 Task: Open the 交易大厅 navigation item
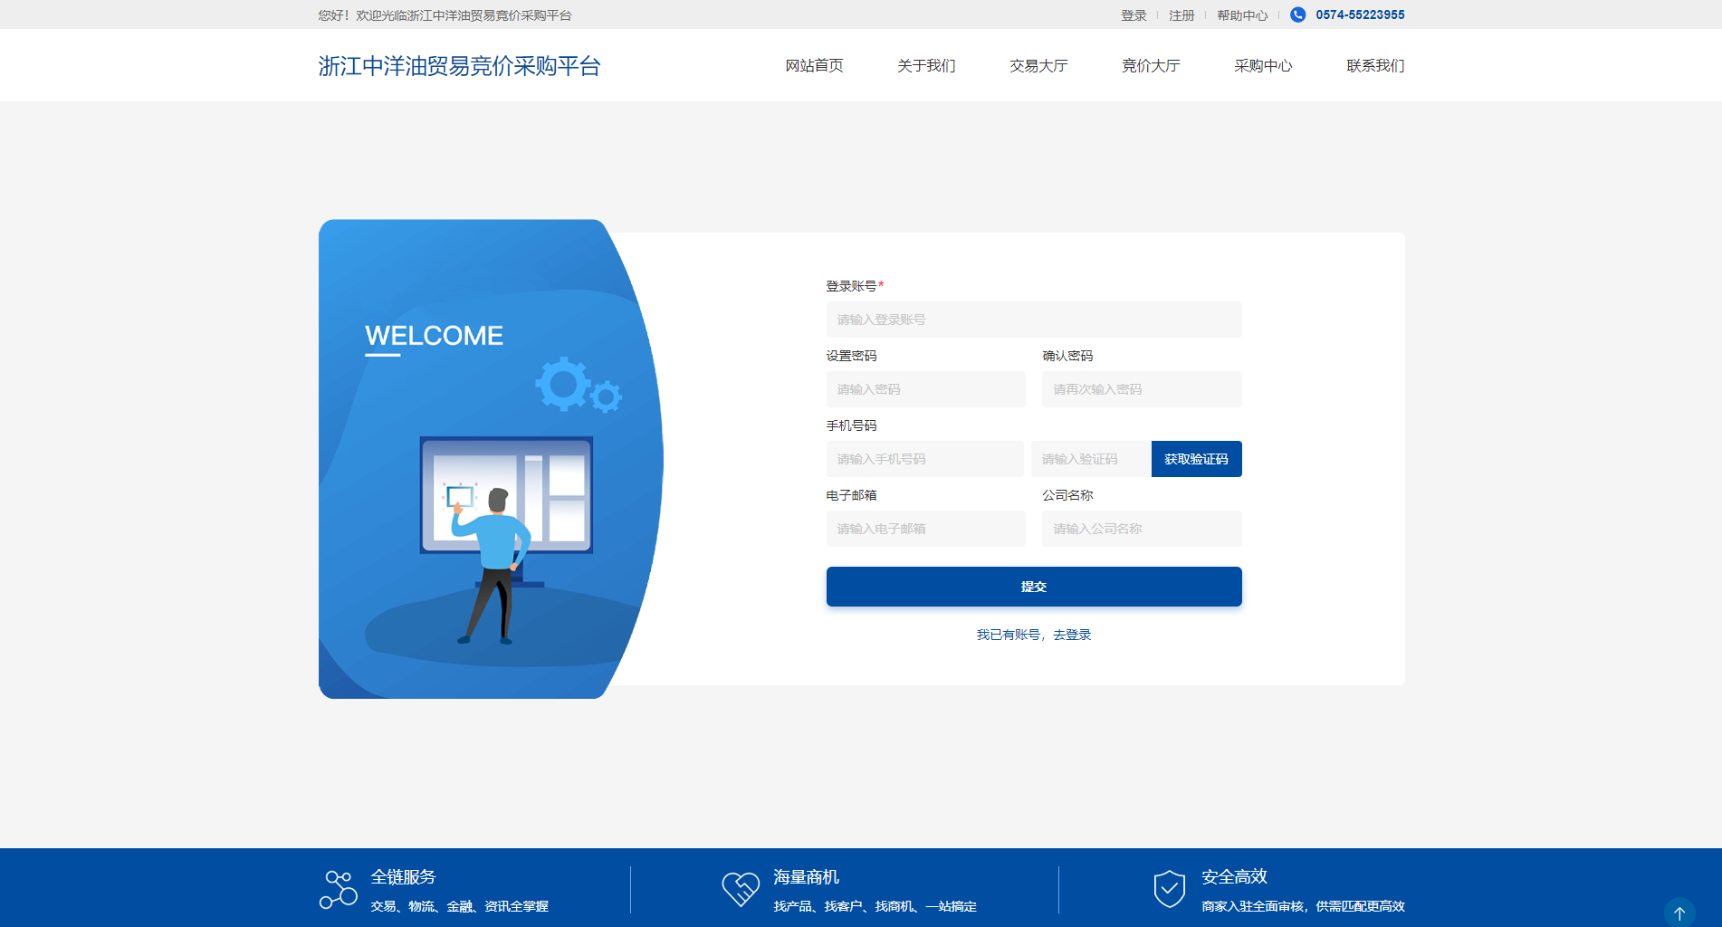point(1038,65)
